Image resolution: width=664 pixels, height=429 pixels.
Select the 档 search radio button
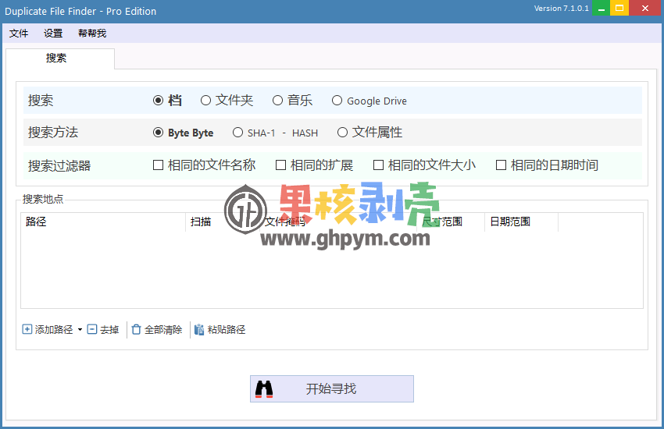coord(158,101)
